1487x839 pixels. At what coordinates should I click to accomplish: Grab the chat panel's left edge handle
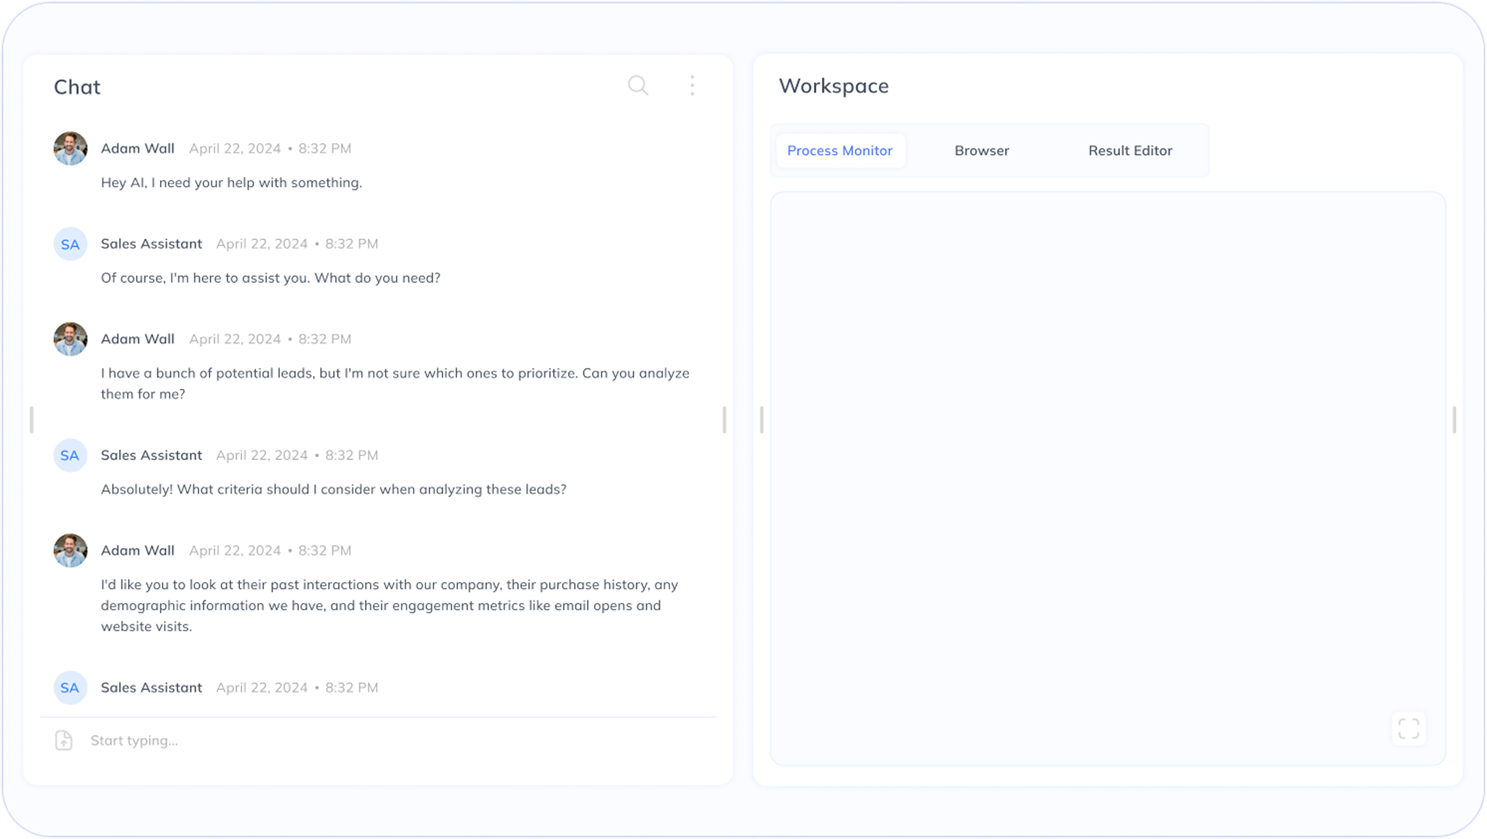click(x=31, y=419)
